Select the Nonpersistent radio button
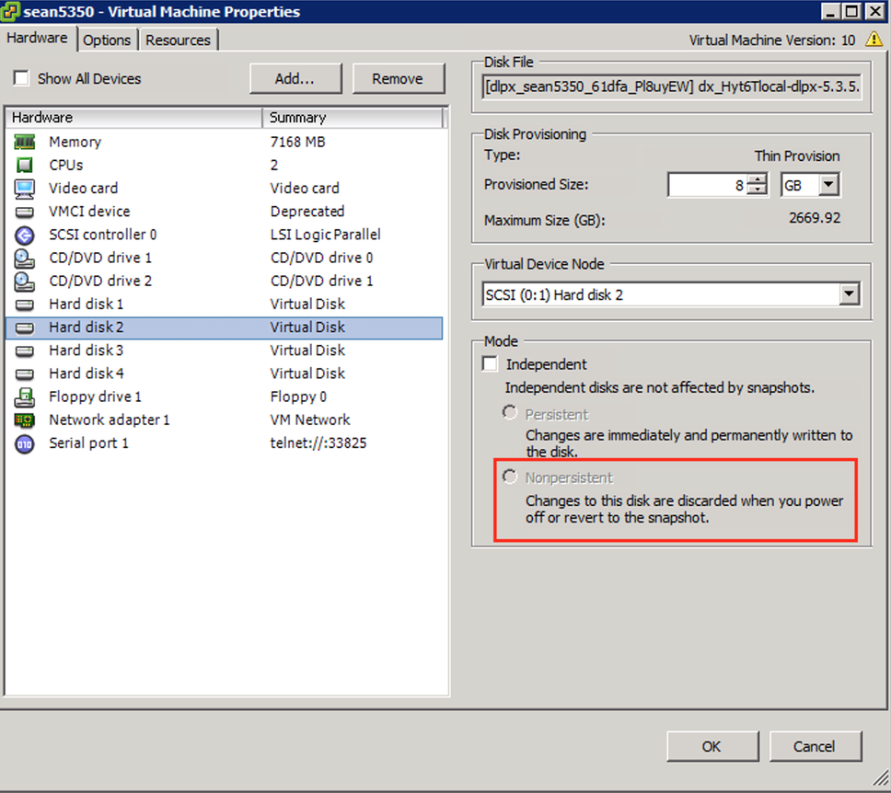Viewport: 891px width, 793px height. (x=510, y=477)
